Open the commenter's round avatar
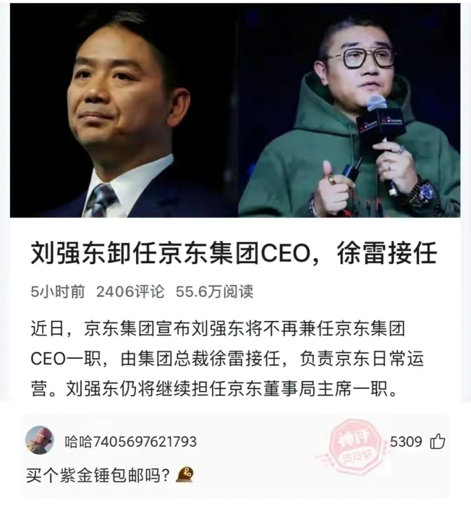This screenshot has width=471, height=509. point(40,440)
